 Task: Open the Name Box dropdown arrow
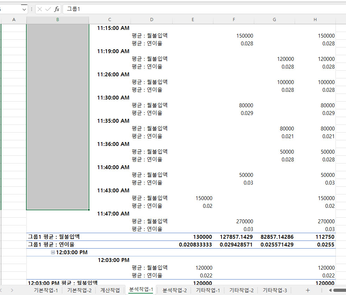tap(24, 9)
